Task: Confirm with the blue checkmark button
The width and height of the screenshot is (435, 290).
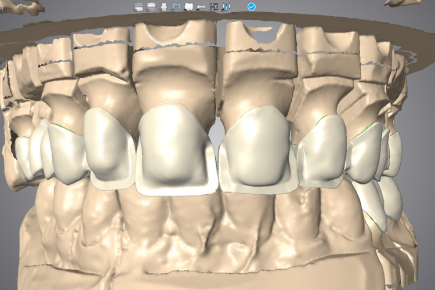Action: (x=252, y=6)
